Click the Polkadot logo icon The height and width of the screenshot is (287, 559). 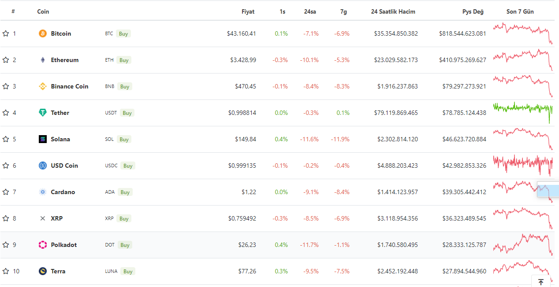pyautogui.click(x=43, y=245)
